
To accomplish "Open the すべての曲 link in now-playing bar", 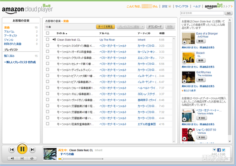I will (x=67, y=154).
